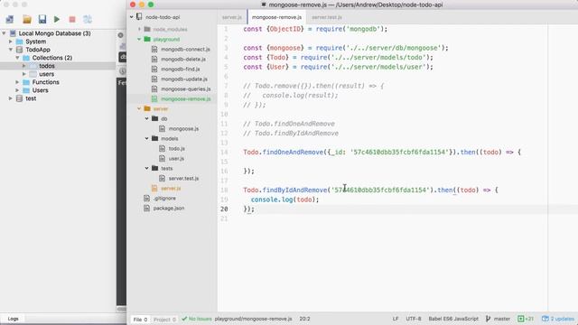Expand the users collection arrow
Image resolution: width=578 pixels, height=325 pixels.
pos(24,74)
